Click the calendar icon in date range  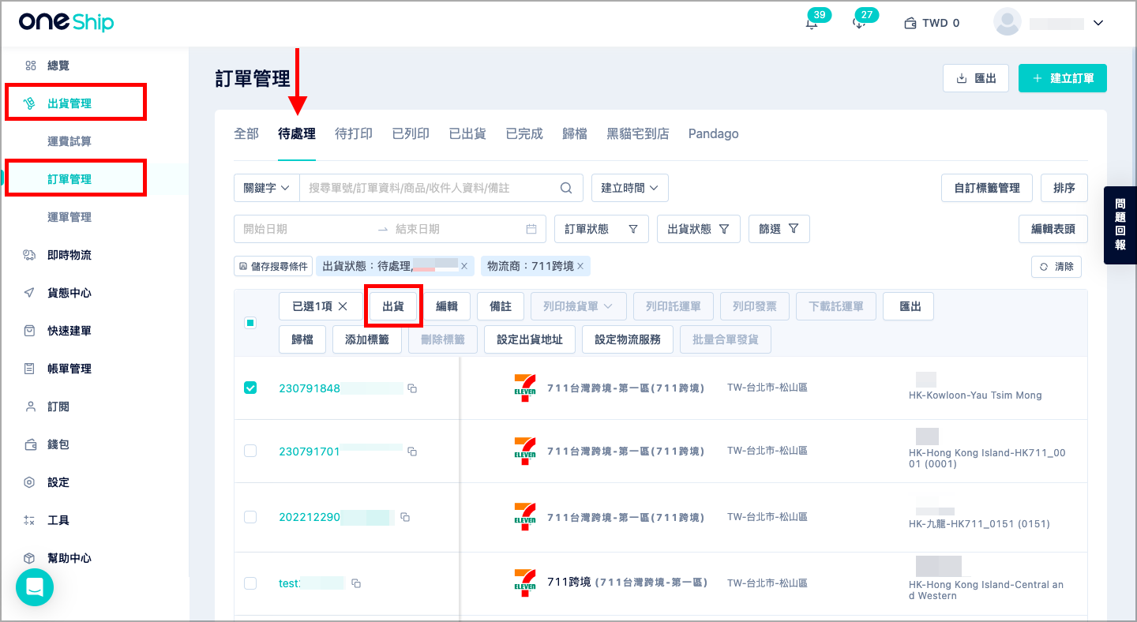(x=531, y=229)
